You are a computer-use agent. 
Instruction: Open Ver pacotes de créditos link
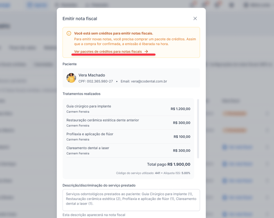pyautogui.click(x=108, y=51)
